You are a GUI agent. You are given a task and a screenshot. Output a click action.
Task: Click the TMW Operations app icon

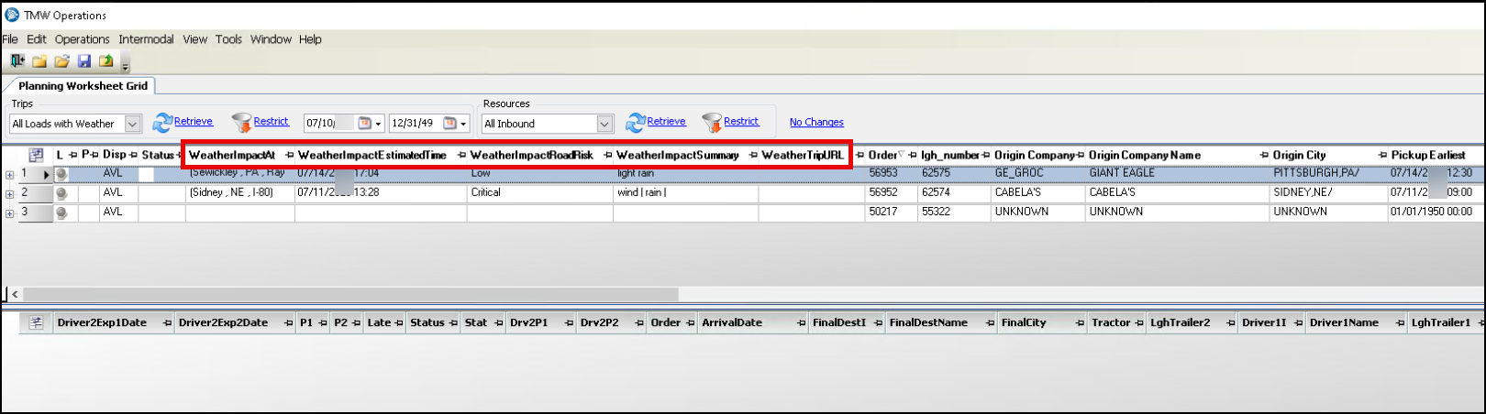(x=12, y=15)
